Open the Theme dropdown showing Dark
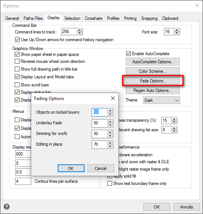The height and width of the screenshot is (214, 203). tap(161, 100)
